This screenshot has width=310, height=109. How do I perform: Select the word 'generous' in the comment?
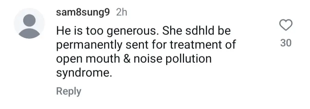134,32
